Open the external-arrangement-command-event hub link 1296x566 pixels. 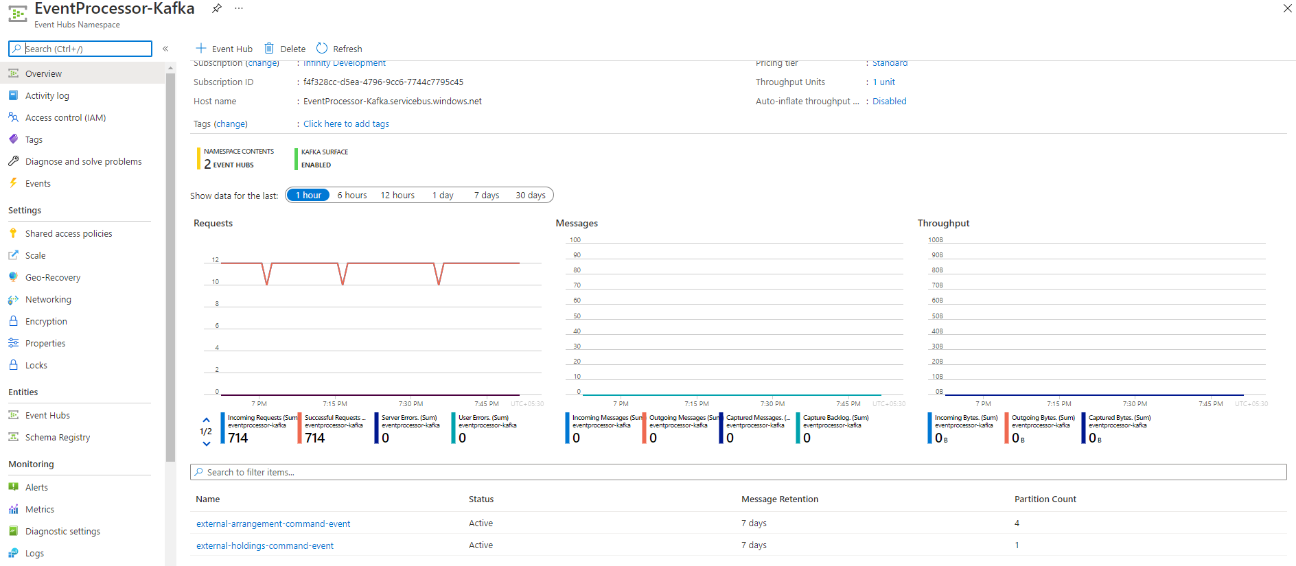273,523
